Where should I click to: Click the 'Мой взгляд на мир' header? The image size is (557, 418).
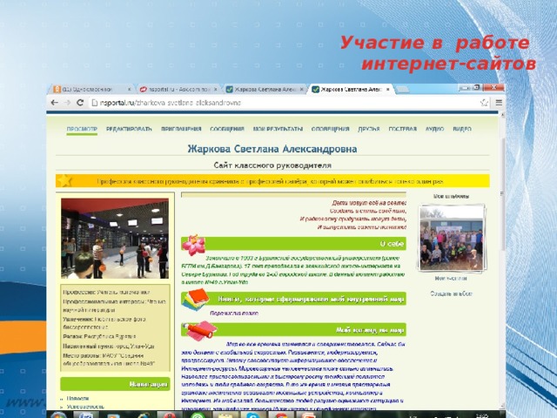(293, 330)
